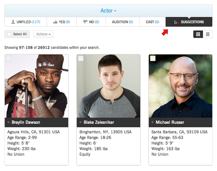Click the Backstage logo icon beside SUGGESTIONS
This screenshot has width=217, height=171.
click(177, 22)
